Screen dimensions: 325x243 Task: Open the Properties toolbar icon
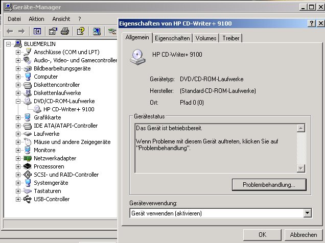pyautogui.click(x=53, y=32)
